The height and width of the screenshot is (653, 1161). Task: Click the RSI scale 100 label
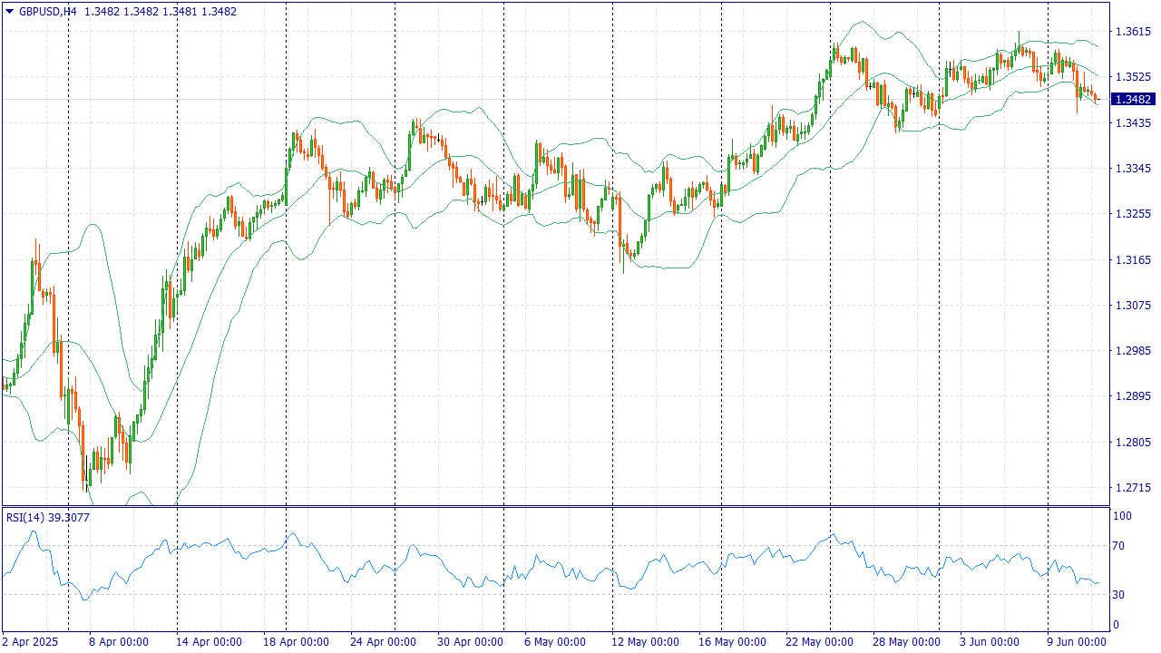point(1123,516)
